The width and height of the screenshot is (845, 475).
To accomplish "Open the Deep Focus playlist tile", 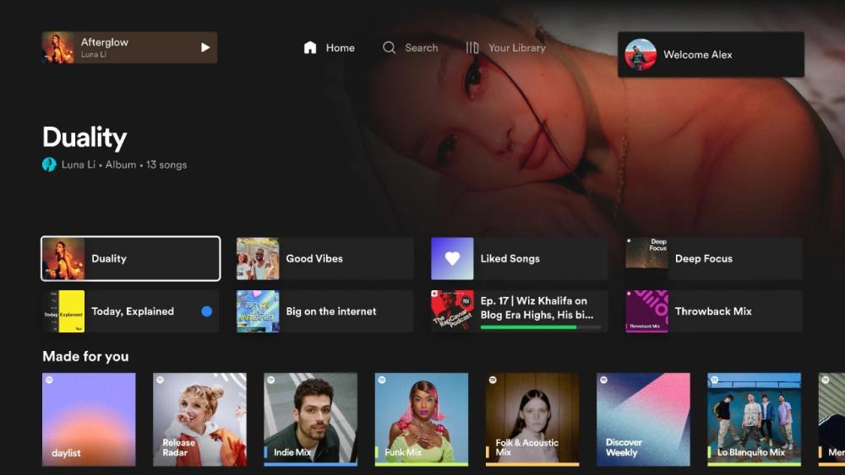I will [714, 258].
